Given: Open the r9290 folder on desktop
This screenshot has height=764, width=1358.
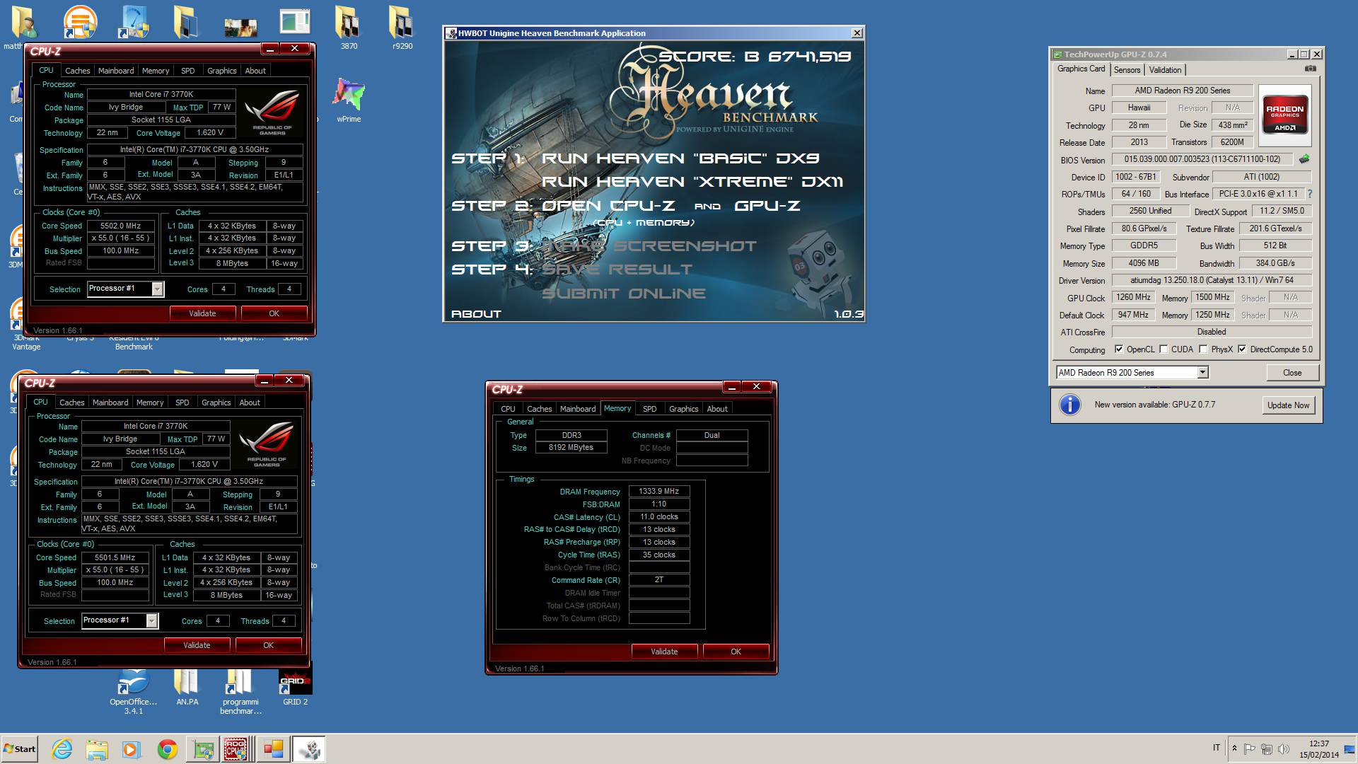Looking at the screenshot, I should [x=402, y=28].
